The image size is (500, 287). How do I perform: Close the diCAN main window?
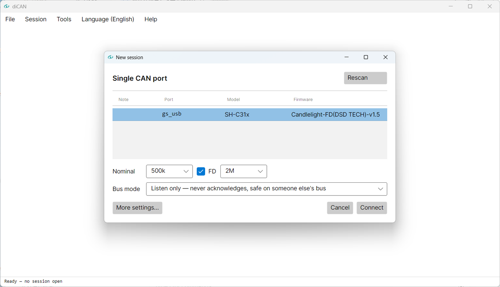click(x=490, y=7)
